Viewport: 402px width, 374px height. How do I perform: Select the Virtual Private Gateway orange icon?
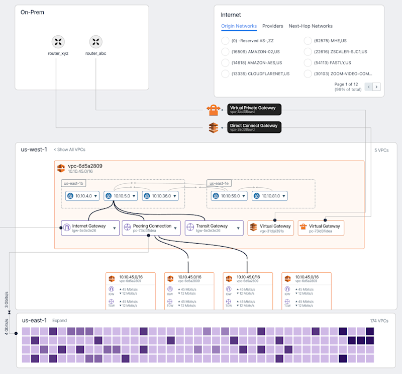[213, 110]
